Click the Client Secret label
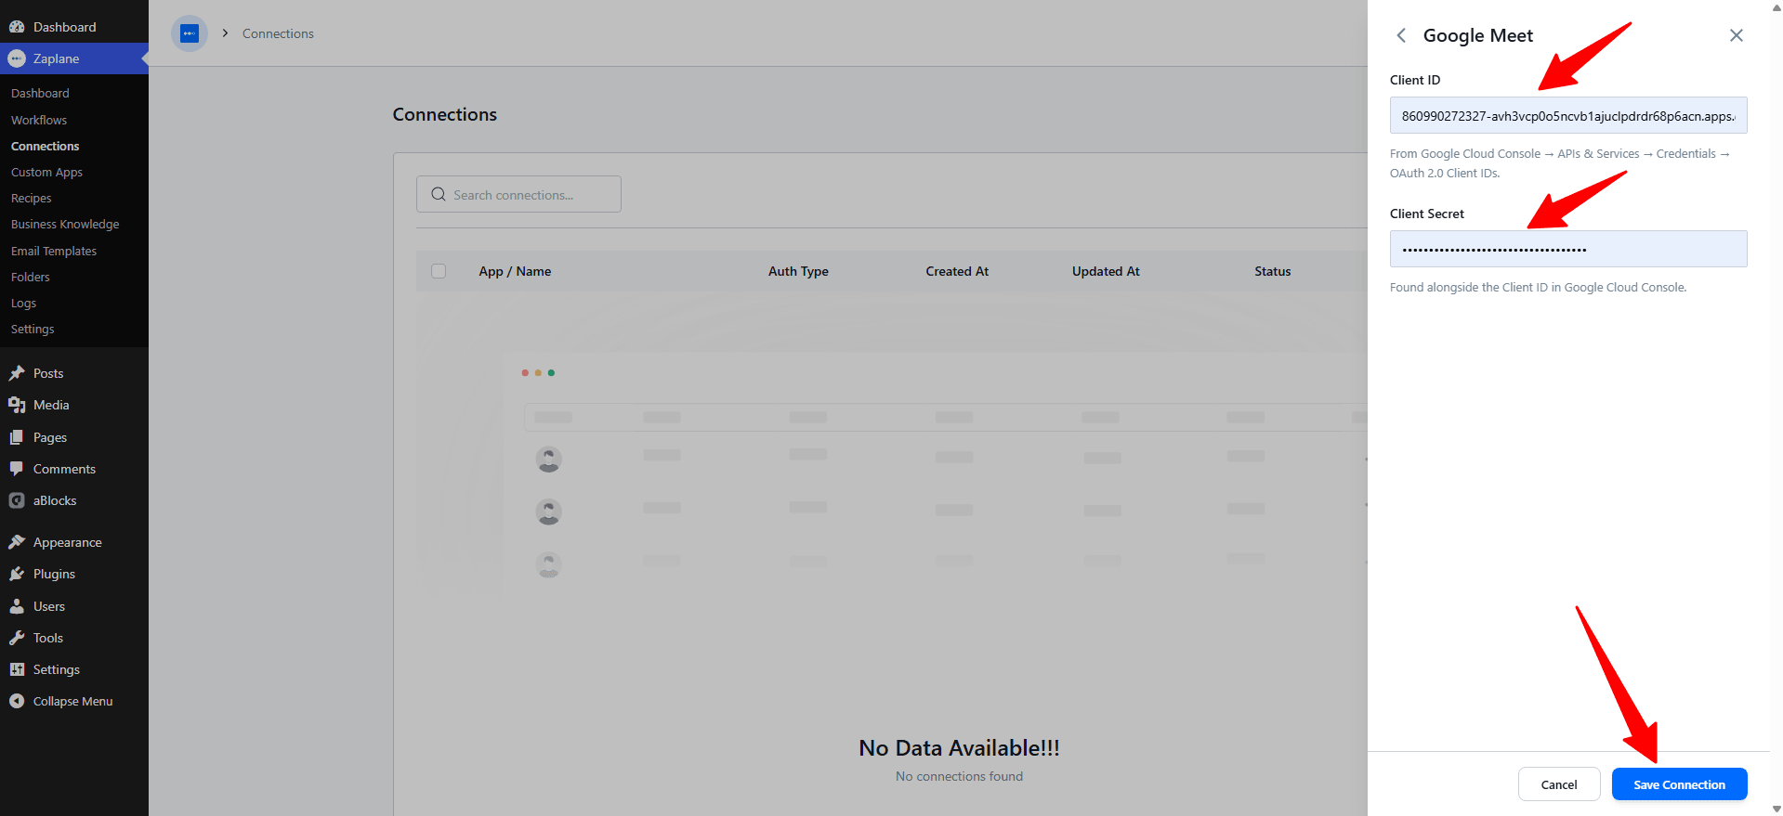The image size is (1783, 816). point(1427,214)
